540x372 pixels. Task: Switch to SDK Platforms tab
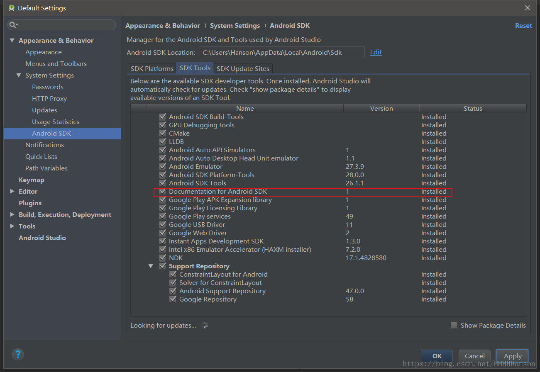point(152,68)
